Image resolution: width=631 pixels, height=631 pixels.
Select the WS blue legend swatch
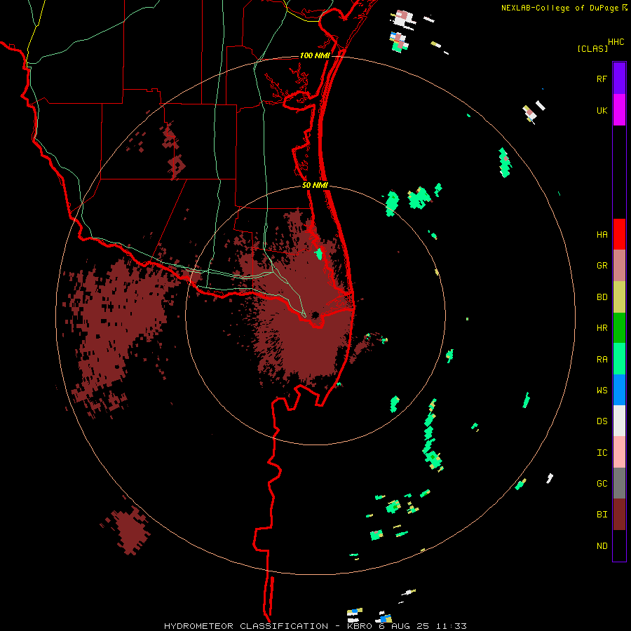click(619, 390)
